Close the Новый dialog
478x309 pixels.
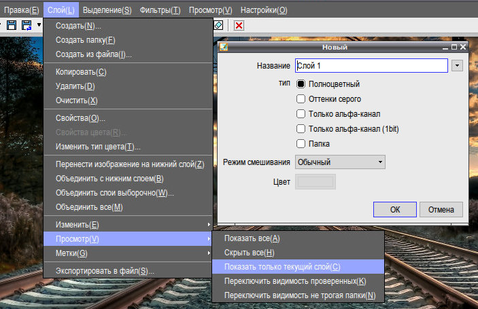[463, 47]
